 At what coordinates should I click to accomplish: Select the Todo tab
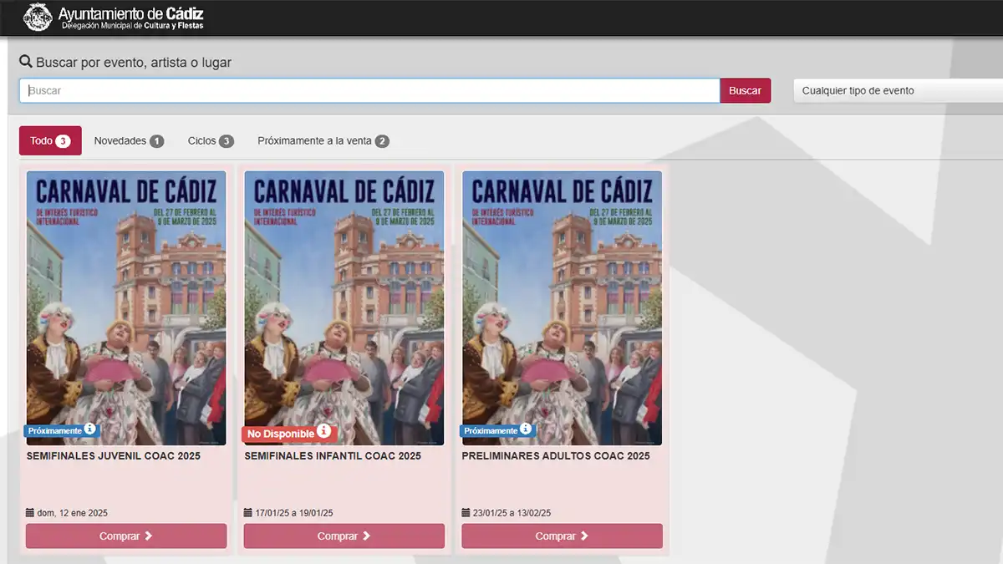coord(49,140)
